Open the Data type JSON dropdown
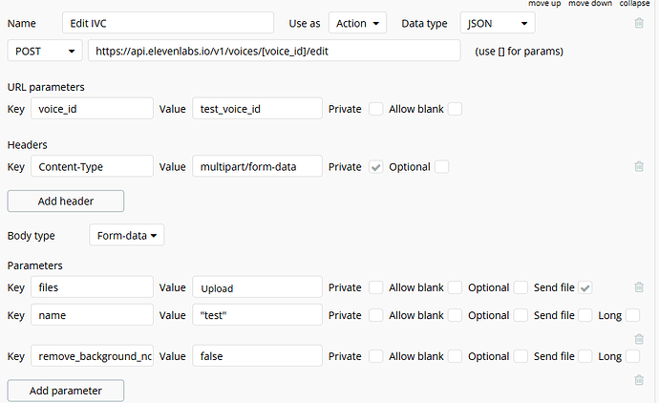 click(x=497, y=22)
